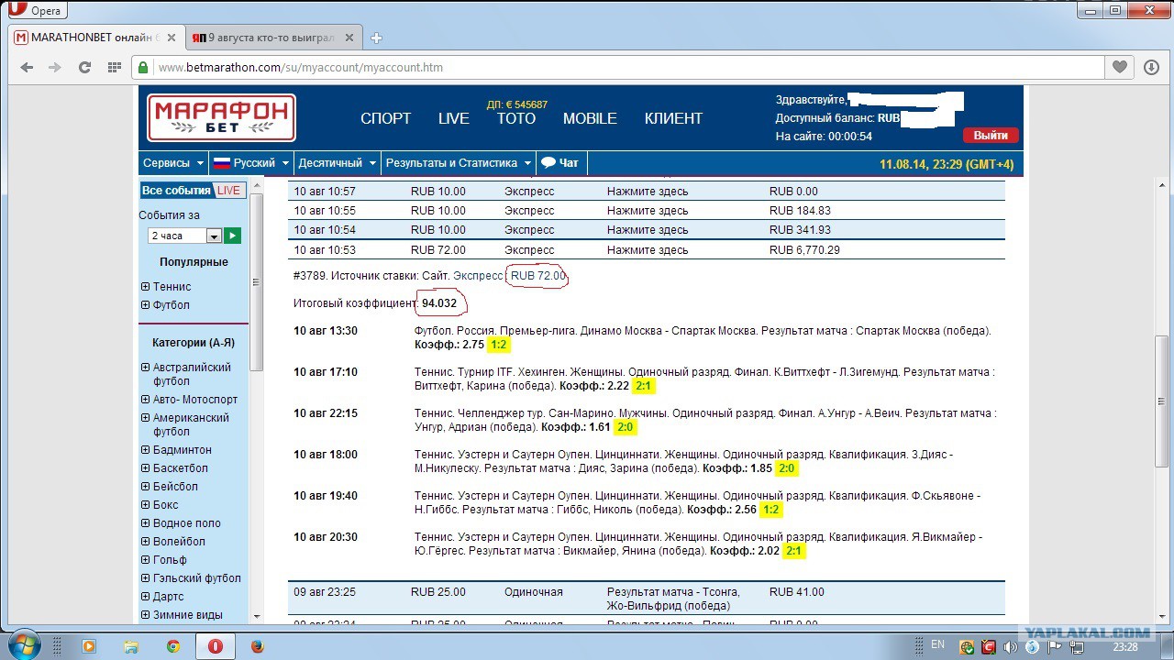Switch to the MARATHONBET онлайн tab
Screen dimensions: 1174x660
pyautogui.click(x=94, y=38)
